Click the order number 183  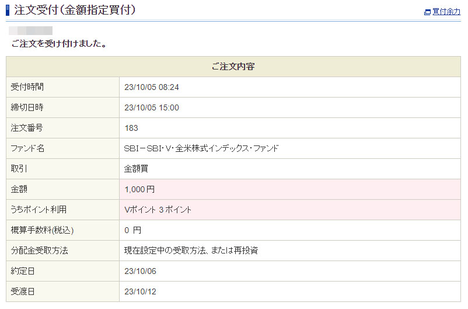pos(131,128)
